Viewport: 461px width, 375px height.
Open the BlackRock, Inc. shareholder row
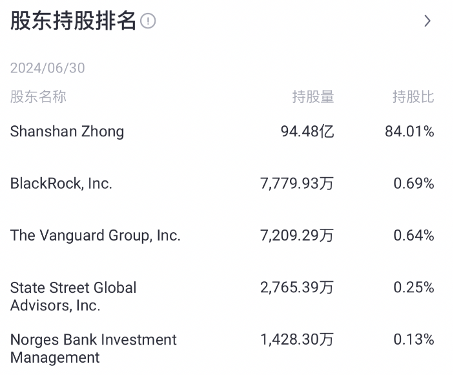point(61,184)
